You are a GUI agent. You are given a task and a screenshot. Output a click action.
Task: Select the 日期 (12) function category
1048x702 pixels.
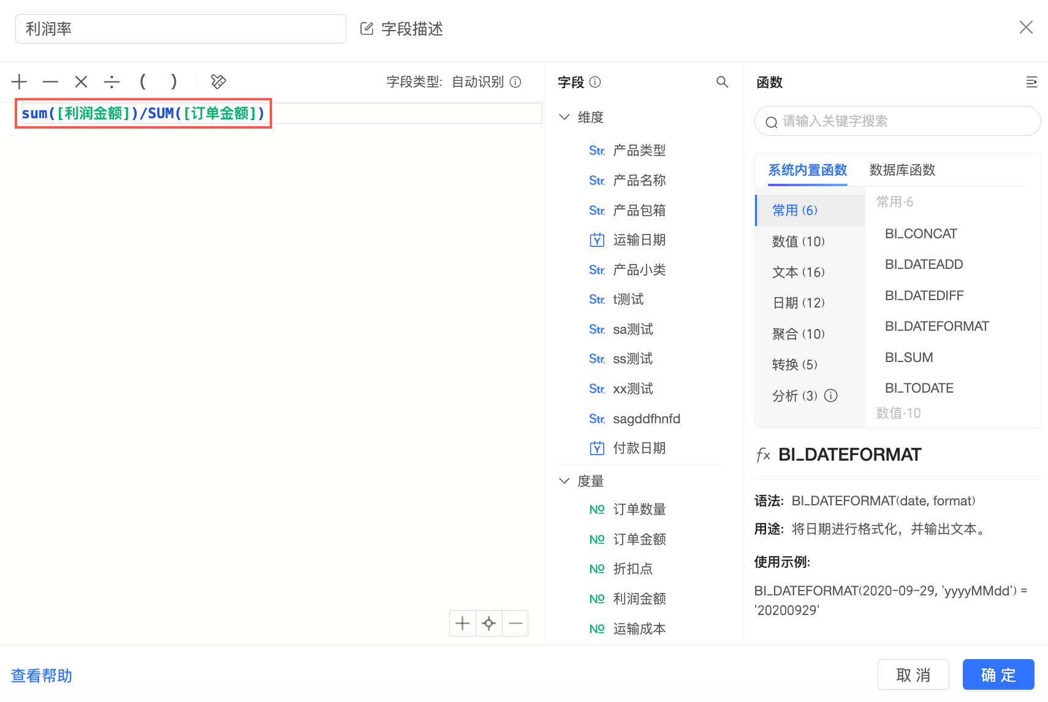pyautogui.click(x=798, y=303)
